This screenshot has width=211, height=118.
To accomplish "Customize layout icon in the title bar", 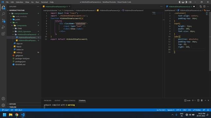I will click(x=190, y=2).
